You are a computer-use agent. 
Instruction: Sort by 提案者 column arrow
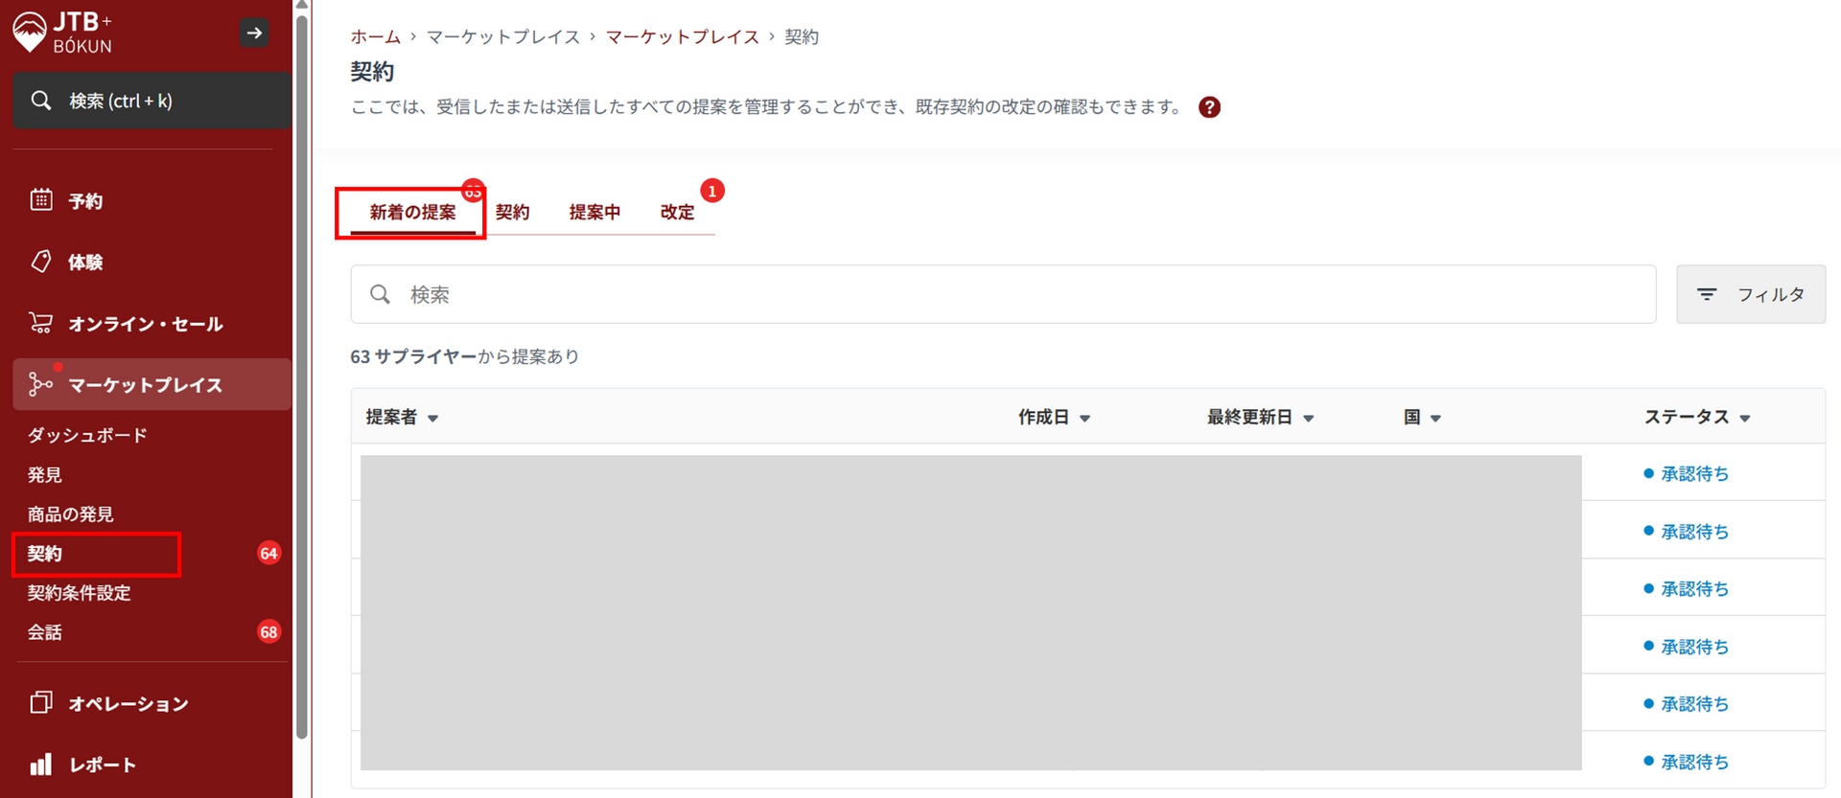pos(433,419)
